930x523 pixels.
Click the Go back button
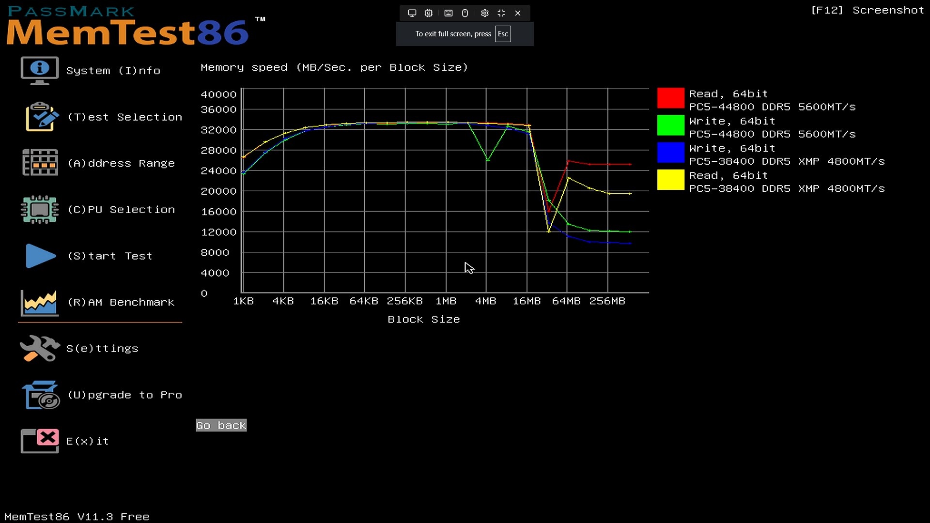pyautogui.click(x=221, y=425)
